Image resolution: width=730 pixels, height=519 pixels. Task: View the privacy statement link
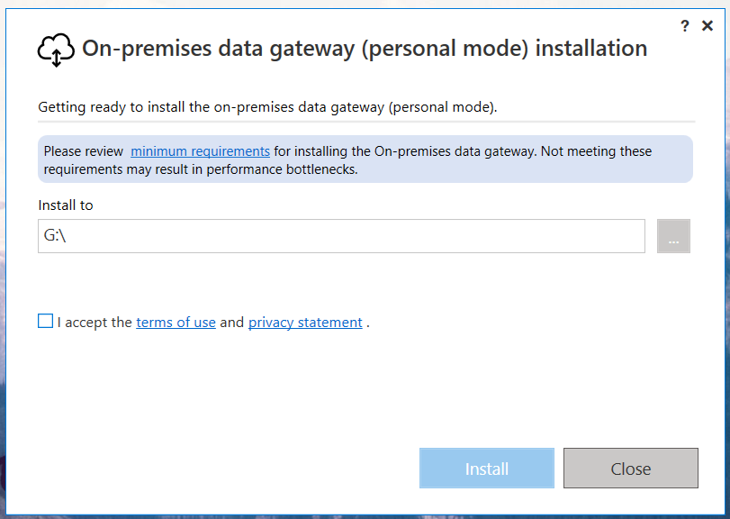pos(305,323)
